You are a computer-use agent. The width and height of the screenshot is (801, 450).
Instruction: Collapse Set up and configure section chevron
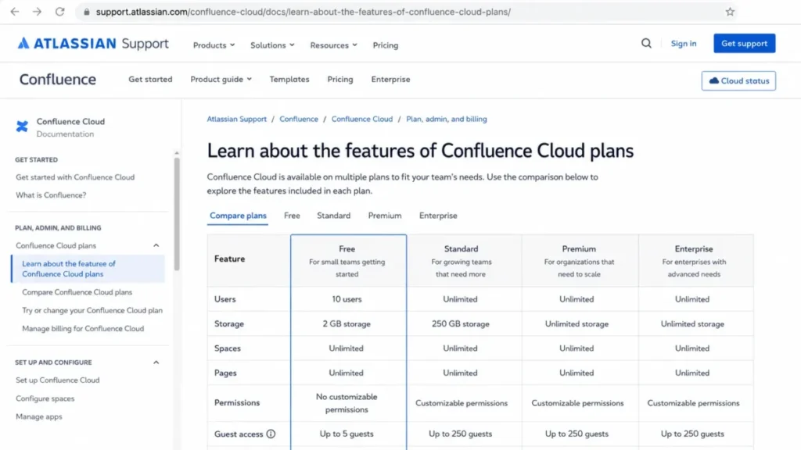pyautogui.click(x=156, y=362)
